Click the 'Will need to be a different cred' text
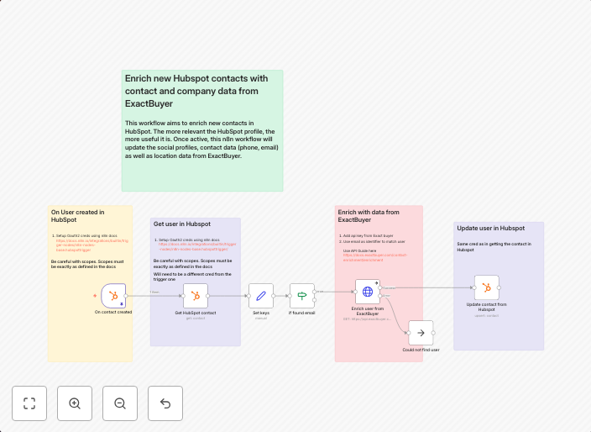This screenshot has height=432, width=591. 192,277
